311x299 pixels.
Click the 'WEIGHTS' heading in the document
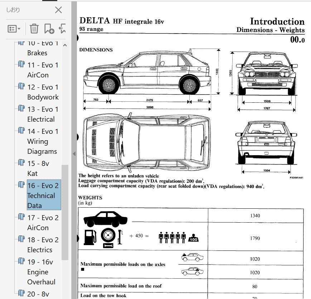90,198
